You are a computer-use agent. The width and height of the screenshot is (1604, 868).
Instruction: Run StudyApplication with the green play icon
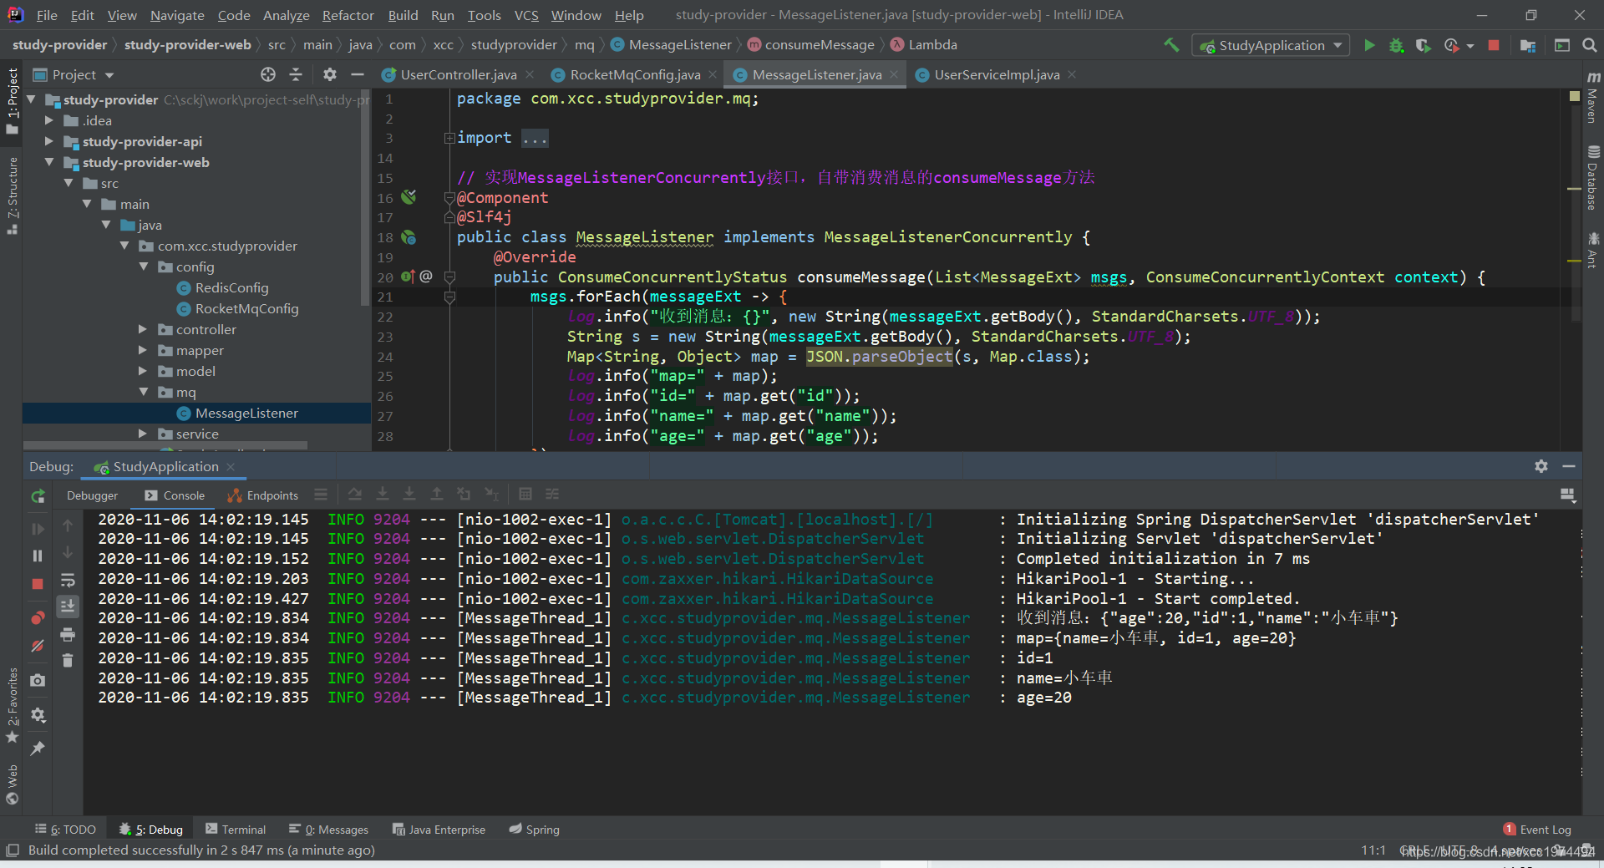pyautogui.click(x=1369, y=45)
